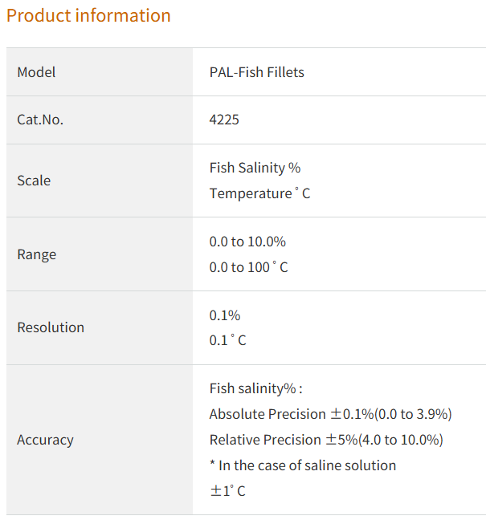Select the Range row label
Image resolution: width=486 pixels, height=524 pixels.
37,254
